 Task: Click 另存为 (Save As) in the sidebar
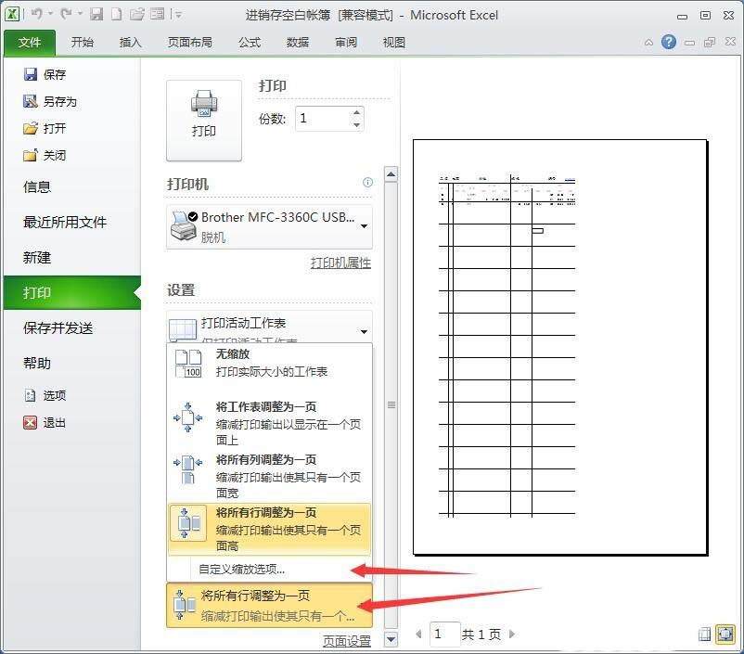(50, 101)
